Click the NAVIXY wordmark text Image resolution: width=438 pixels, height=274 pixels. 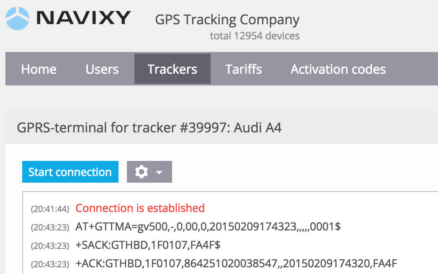point(83,18)
